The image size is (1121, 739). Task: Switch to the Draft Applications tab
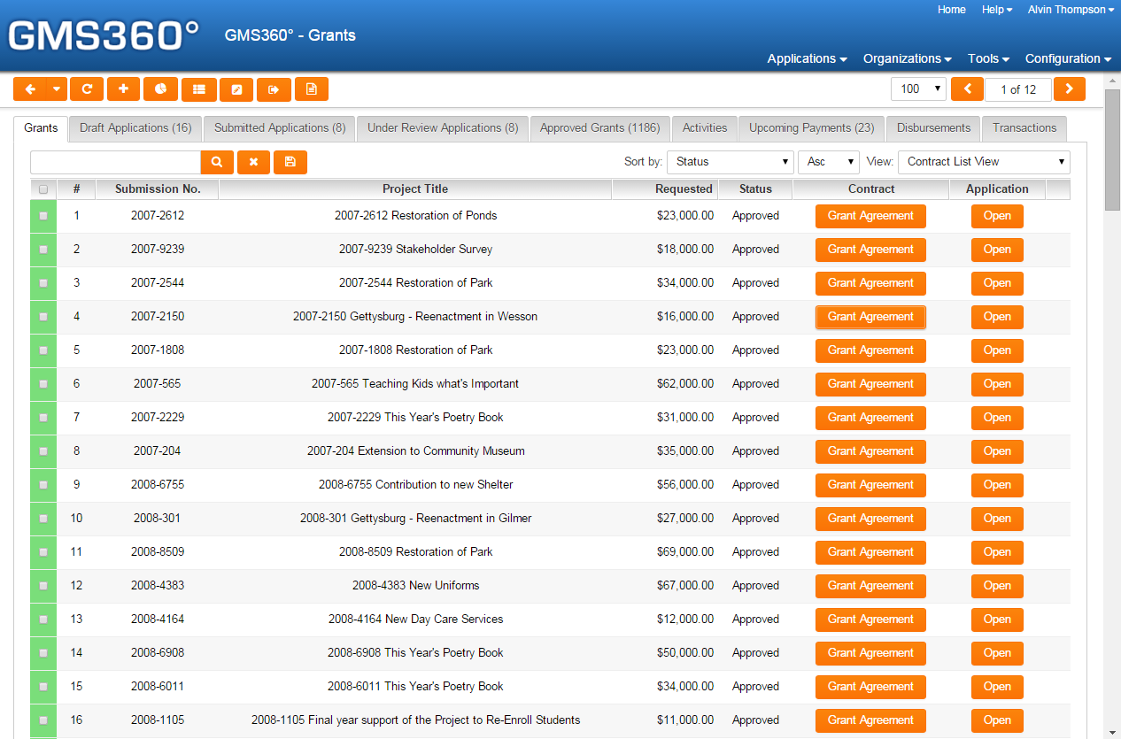point(135,128)
